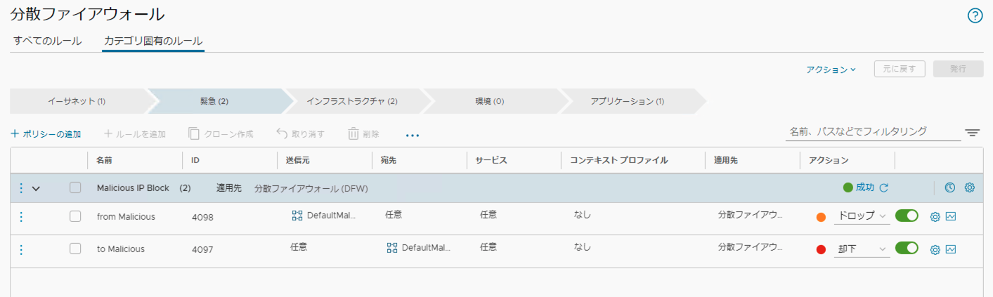Check the to Malicious rule checkbox
Image resolution: width=993 pixels, height=297 pixels.
tap(75, 249)
